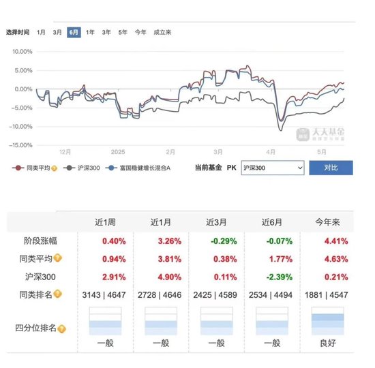
Task: Toggle the 沪深300 series in the legend
Action: pyautogui.click(x=82, y=168)
